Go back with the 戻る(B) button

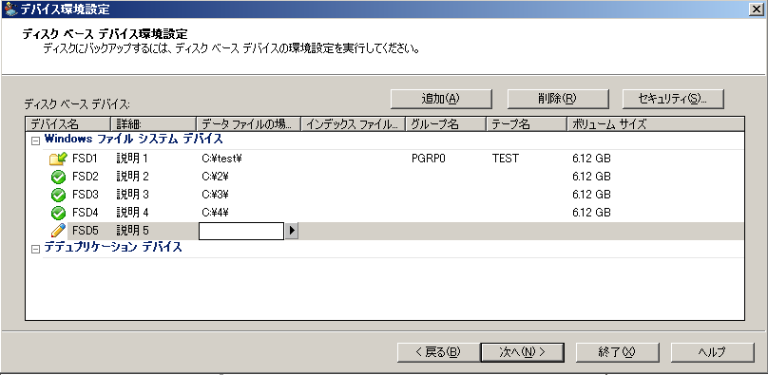click(x=438, y=352)
